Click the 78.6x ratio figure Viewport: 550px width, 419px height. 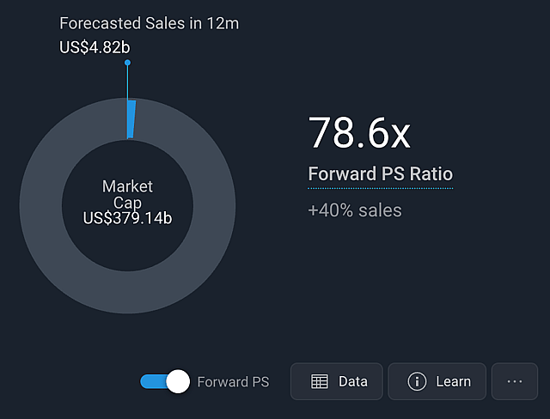tap(359, 133)
